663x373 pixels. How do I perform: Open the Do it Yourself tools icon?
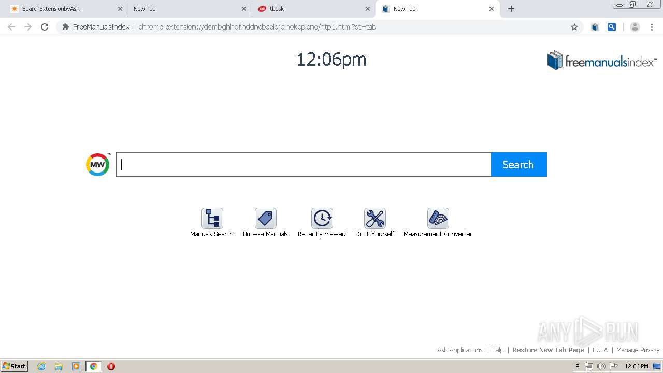pos(375,218)
